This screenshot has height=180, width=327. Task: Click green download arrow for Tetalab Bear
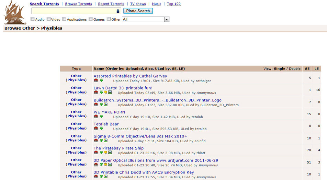pyautogui.click(x=101, y=128)
